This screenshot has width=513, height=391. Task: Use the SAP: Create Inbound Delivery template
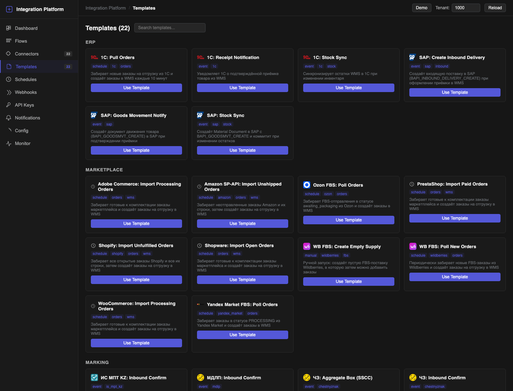point(455,92)
